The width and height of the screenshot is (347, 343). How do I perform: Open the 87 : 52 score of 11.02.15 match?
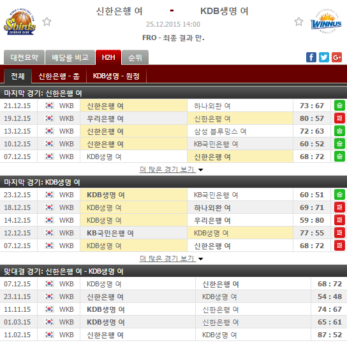coord(330,335)
